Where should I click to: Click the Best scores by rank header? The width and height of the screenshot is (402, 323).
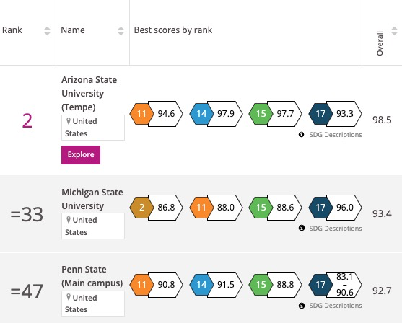point(173,30)
